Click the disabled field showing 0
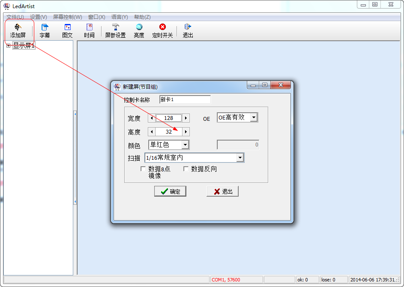404x287 pixels. (238, 145)
